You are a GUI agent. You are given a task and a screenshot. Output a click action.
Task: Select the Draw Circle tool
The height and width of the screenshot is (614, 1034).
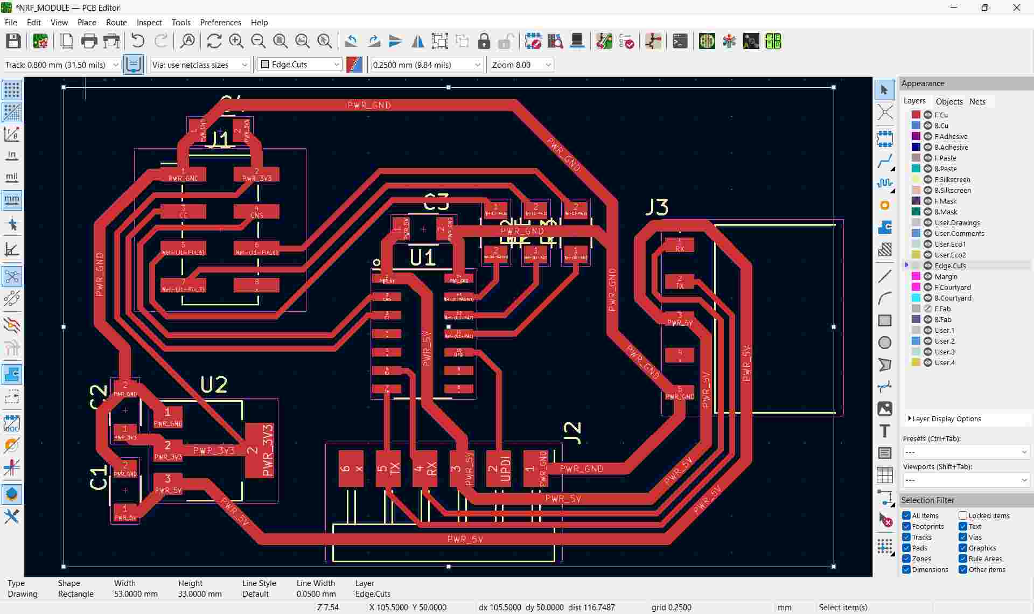click(x=884, y=343)
